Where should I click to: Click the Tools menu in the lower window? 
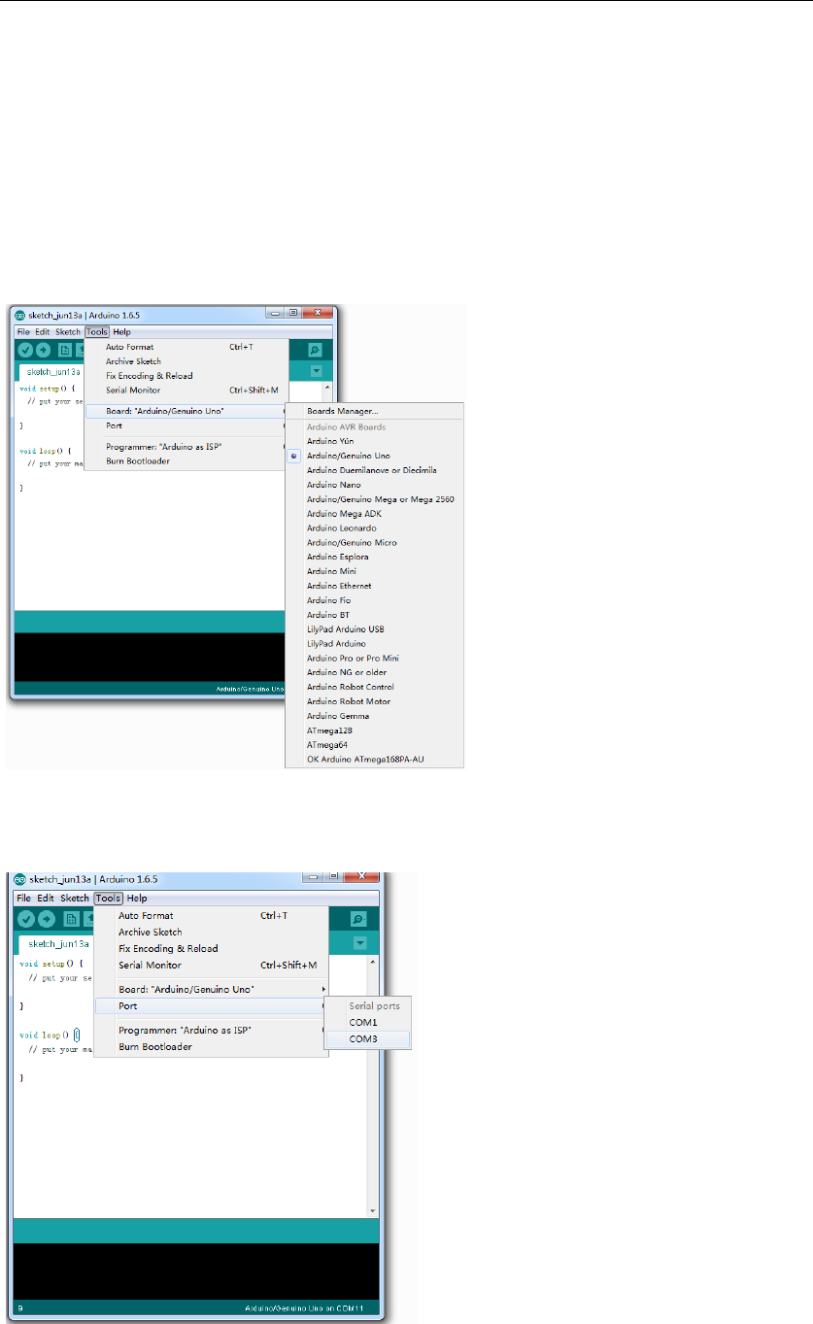tap(108, 899)
